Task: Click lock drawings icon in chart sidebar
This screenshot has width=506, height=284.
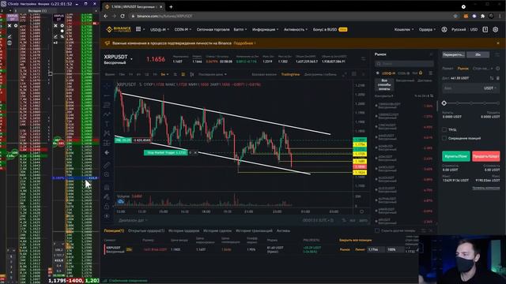Action: click(x=107, y=206)
